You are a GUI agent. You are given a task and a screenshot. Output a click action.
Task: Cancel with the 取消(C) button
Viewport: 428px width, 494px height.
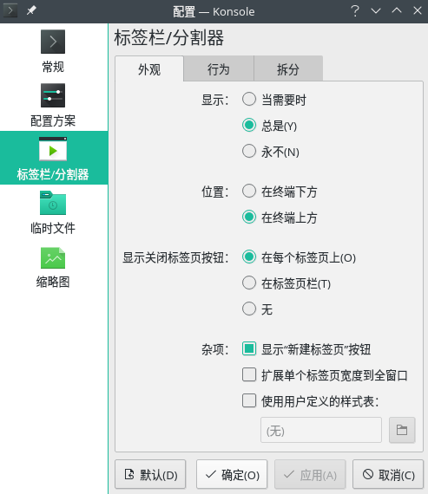click(388, 474)
